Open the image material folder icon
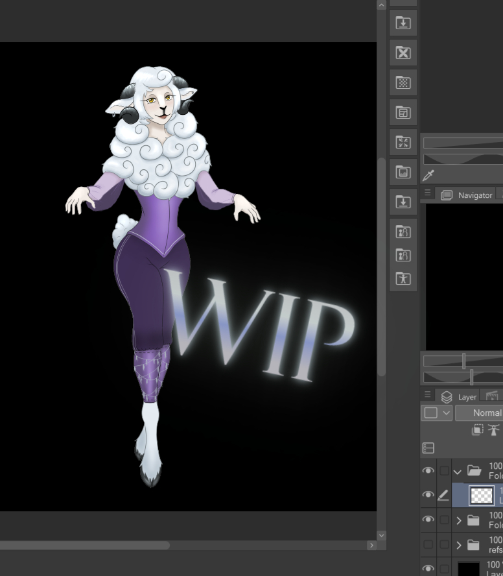503x576 pixels. tap(403, 172)
